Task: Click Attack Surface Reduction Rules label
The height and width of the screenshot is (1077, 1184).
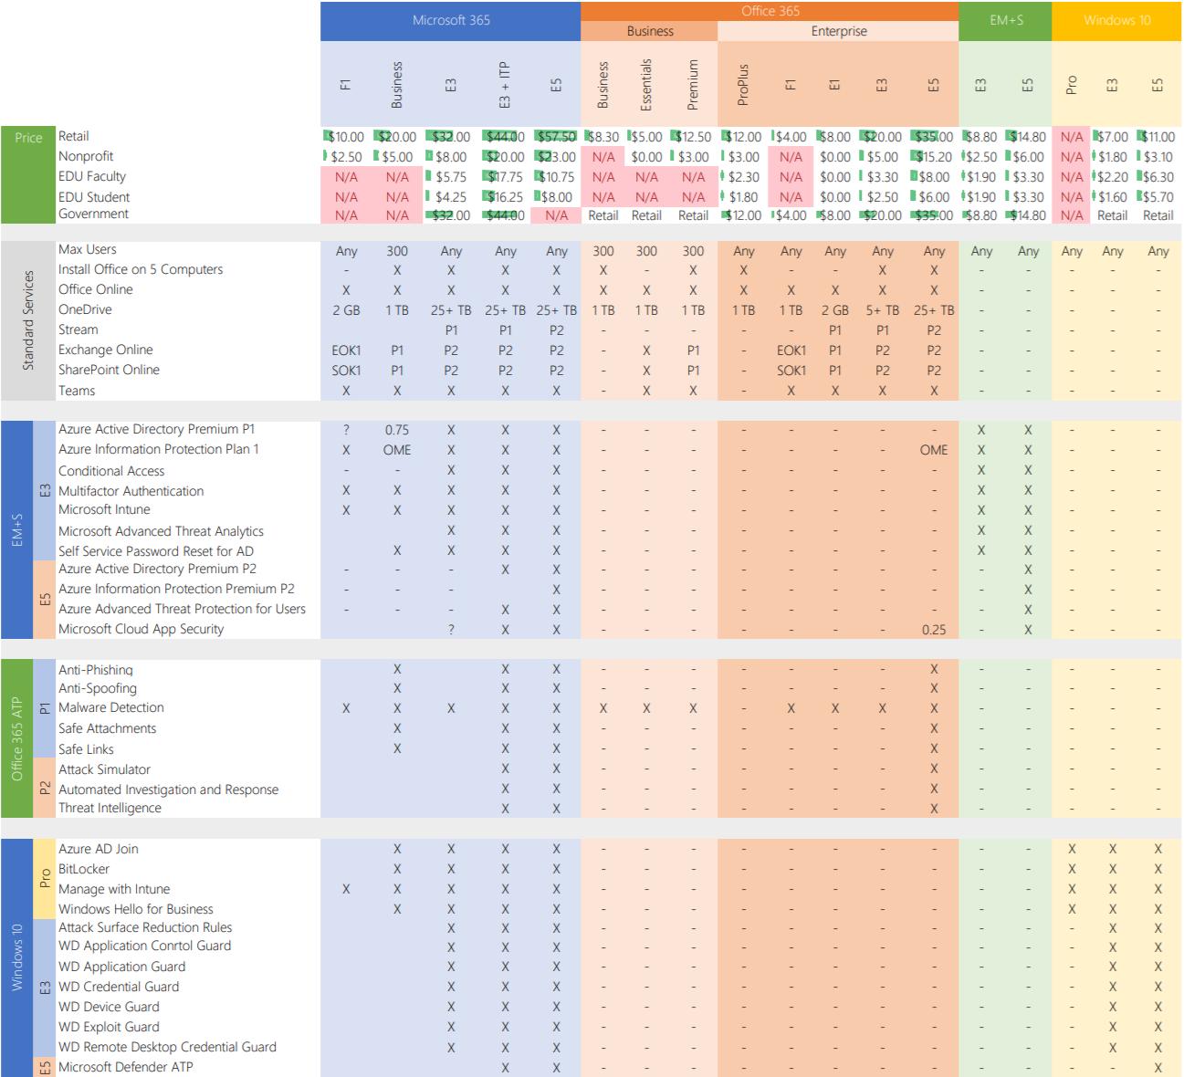Action: (145, 927)
